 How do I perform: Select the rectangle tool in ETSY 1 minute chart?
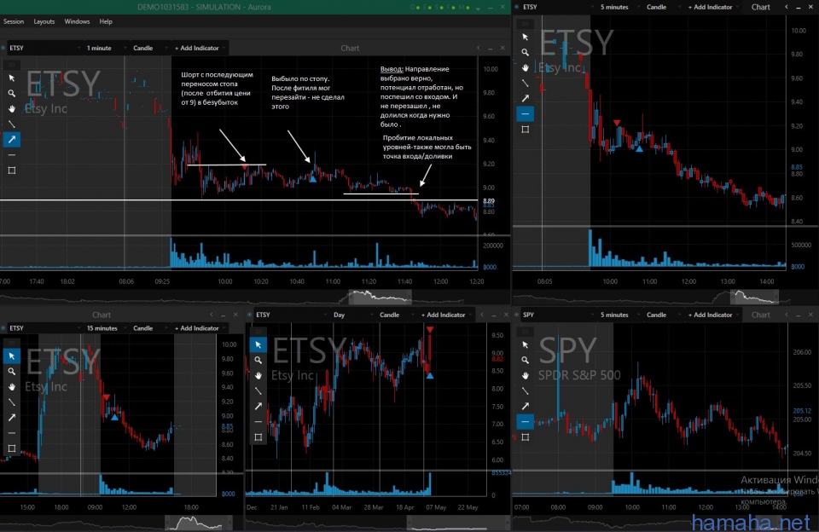tap(11, 171)
